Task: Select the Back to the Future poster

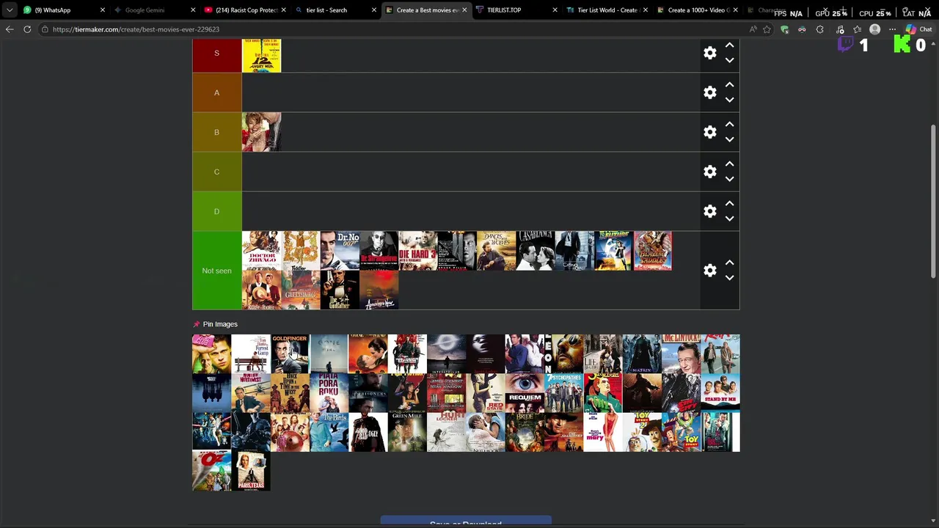Action: [x=613, y=251]
